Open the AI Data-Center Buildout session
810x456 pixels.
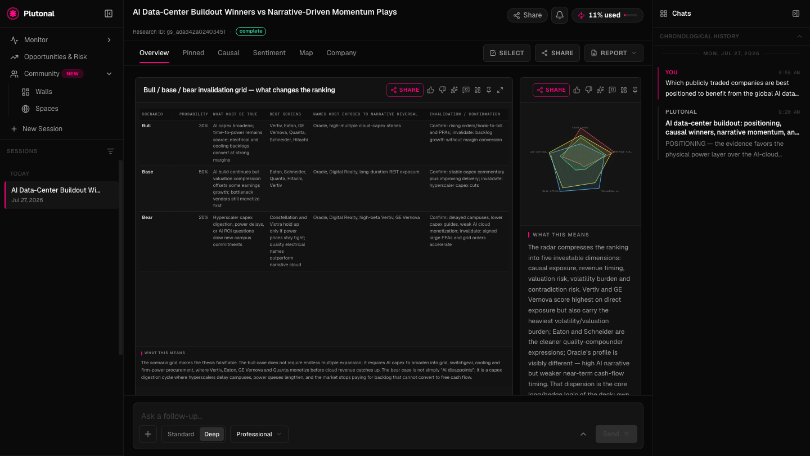(61, 195)
